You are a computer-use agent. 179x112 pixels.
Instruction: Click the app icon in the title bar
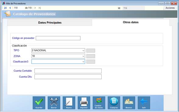(x=4, y=3)
